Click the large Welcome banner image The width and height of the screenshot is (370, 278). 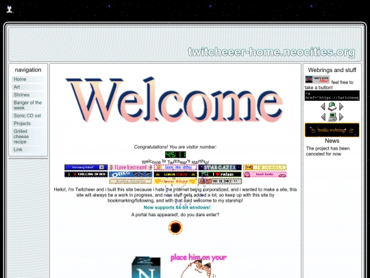(x=175, y=100)
